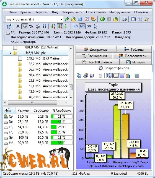The height and width of the screenshot is (178, 155).
Task: Click the printer icon in main toolbar
Action: click(x=125, y=19)
